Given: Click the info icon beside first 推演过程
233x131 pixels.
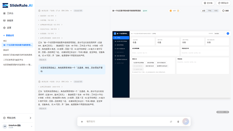Looking at the screenshot, I should [x=40, y=11].
